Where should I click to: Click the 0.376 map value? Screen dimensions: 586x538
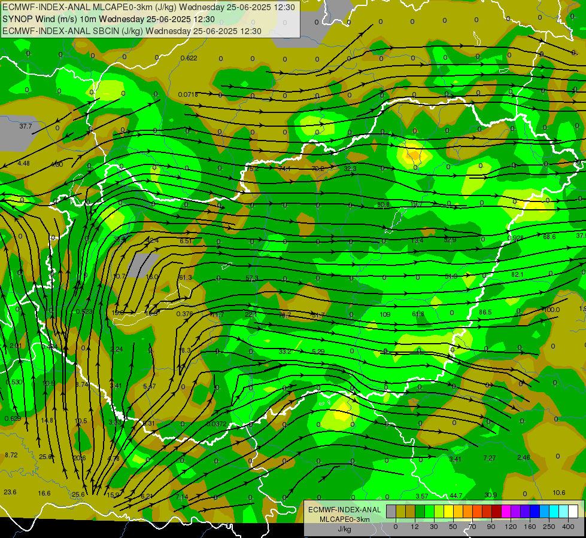coord(184,314)
